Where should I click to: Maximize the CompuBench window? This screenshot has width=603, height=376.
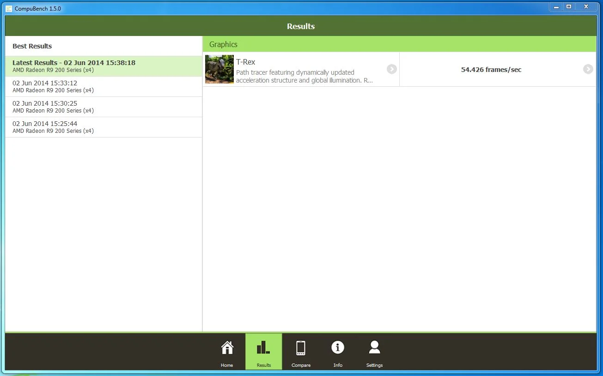(569, 6)
